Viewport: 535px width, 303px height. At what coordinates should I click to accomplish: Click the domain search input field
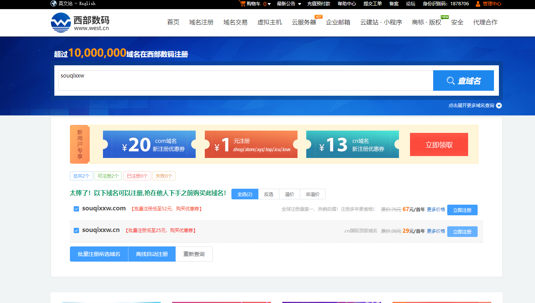[245, 80]
